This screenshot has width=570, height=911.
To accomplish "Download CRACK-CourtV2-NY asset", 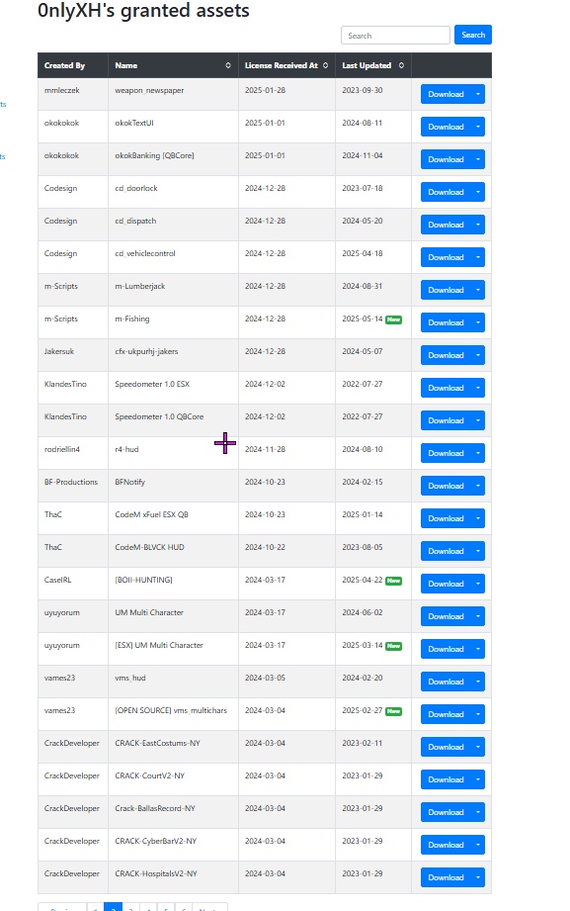I will [446, 779].
